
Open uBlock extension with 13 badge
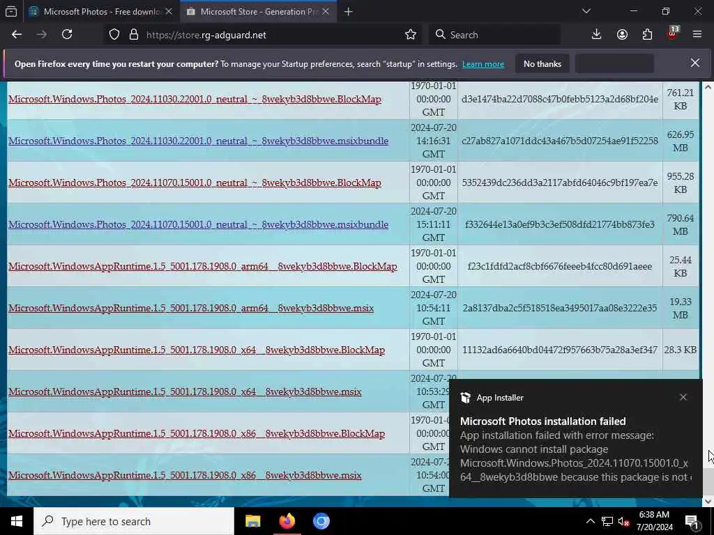673,33
